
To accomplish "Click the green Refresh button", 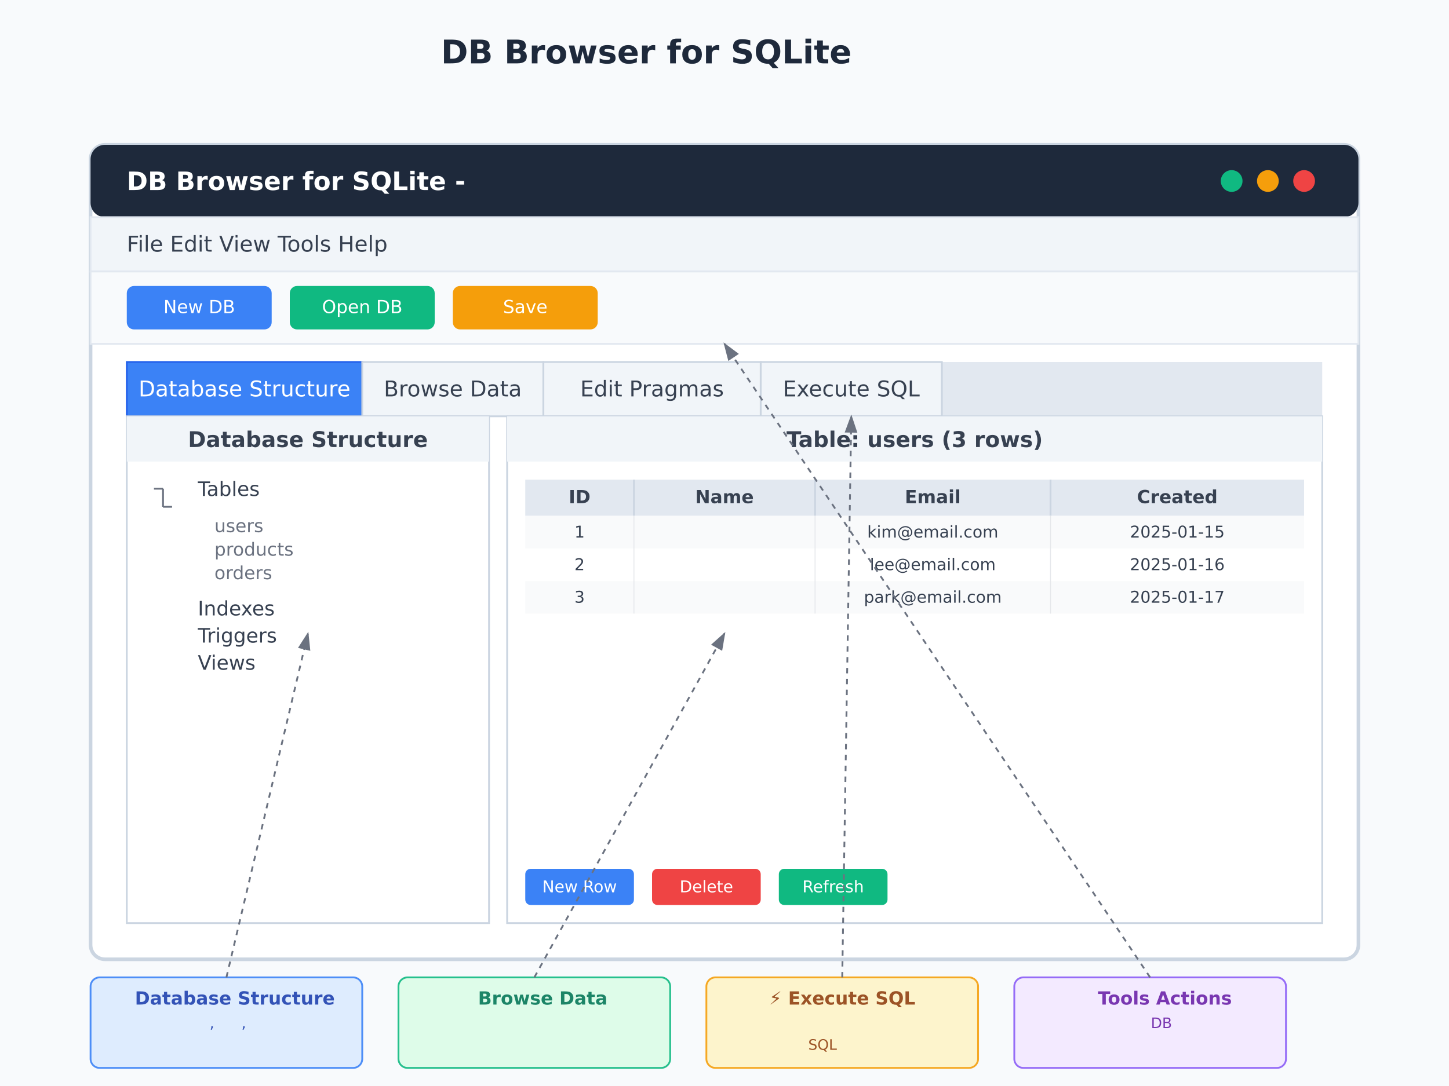I will click(832, 886).
